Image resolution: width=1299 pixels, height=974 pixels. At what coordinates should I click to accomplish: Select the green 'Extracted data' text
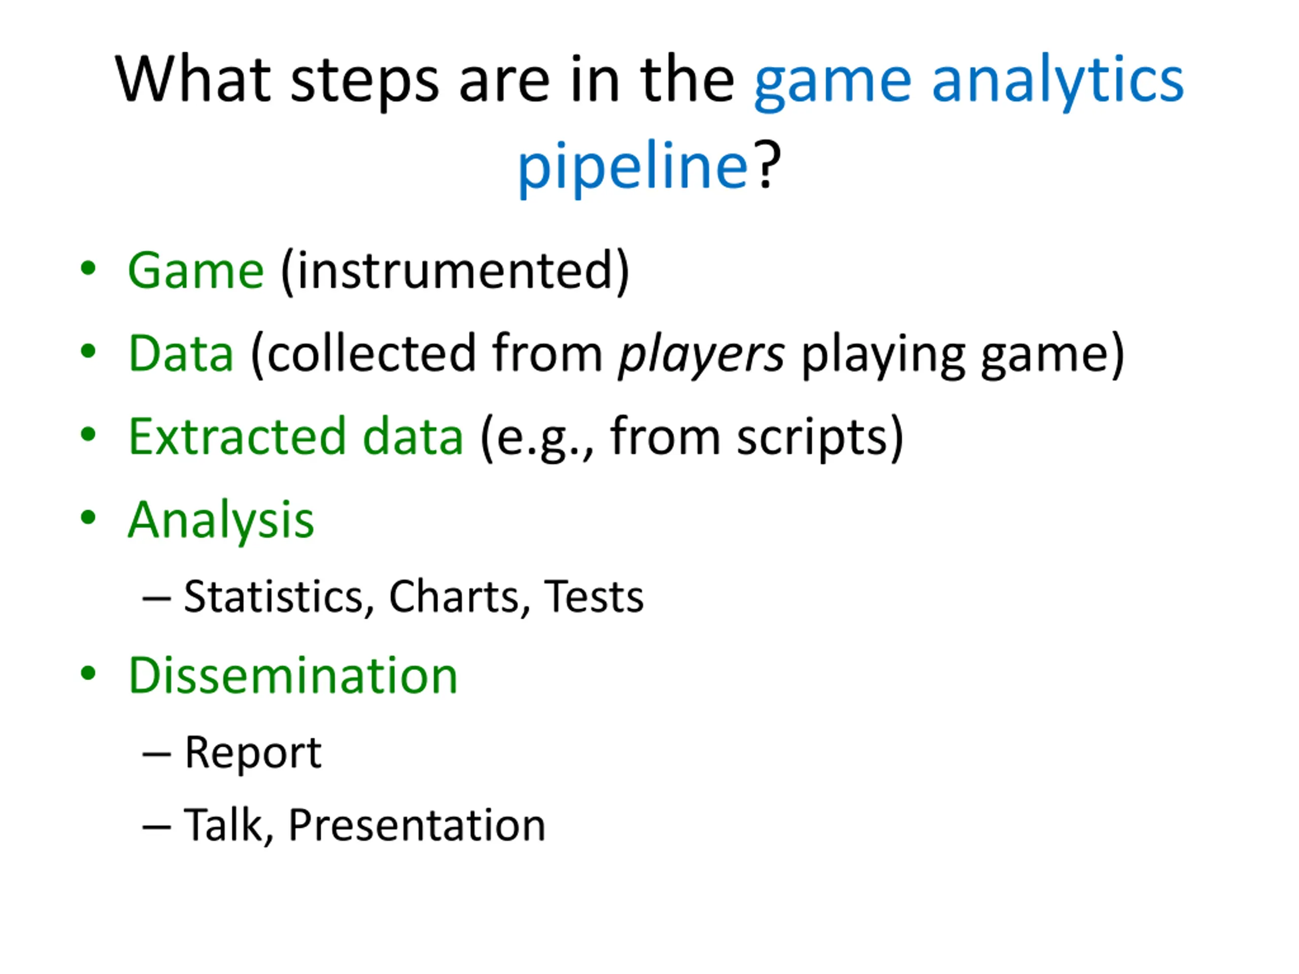(x=296, y=436)
